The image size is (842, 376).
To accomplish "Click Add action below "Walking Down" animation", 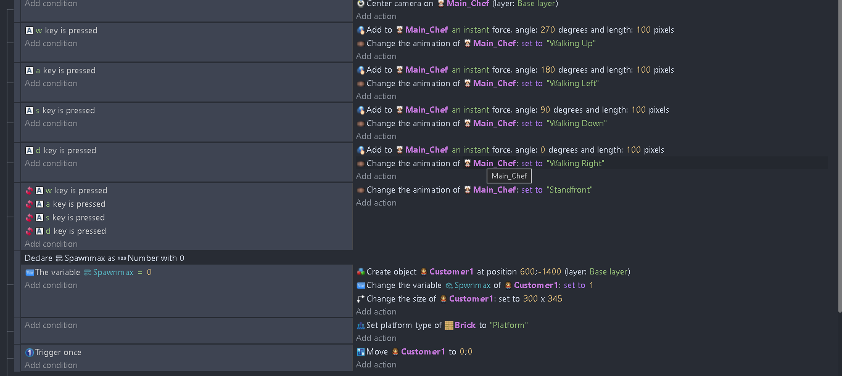I will click(376, 137).
